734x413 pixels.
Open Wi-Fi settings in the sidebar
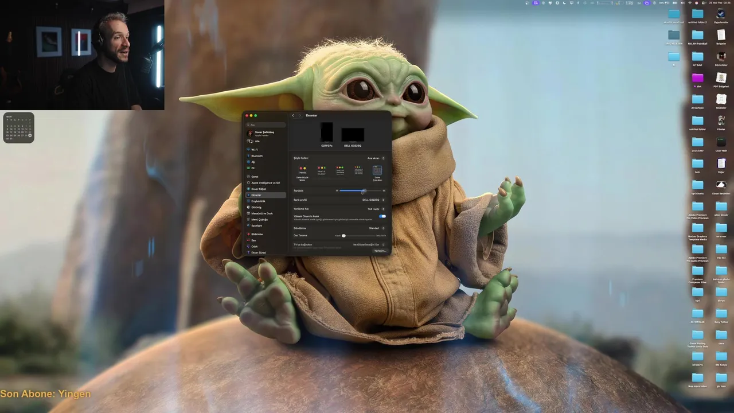click(266, 150)
